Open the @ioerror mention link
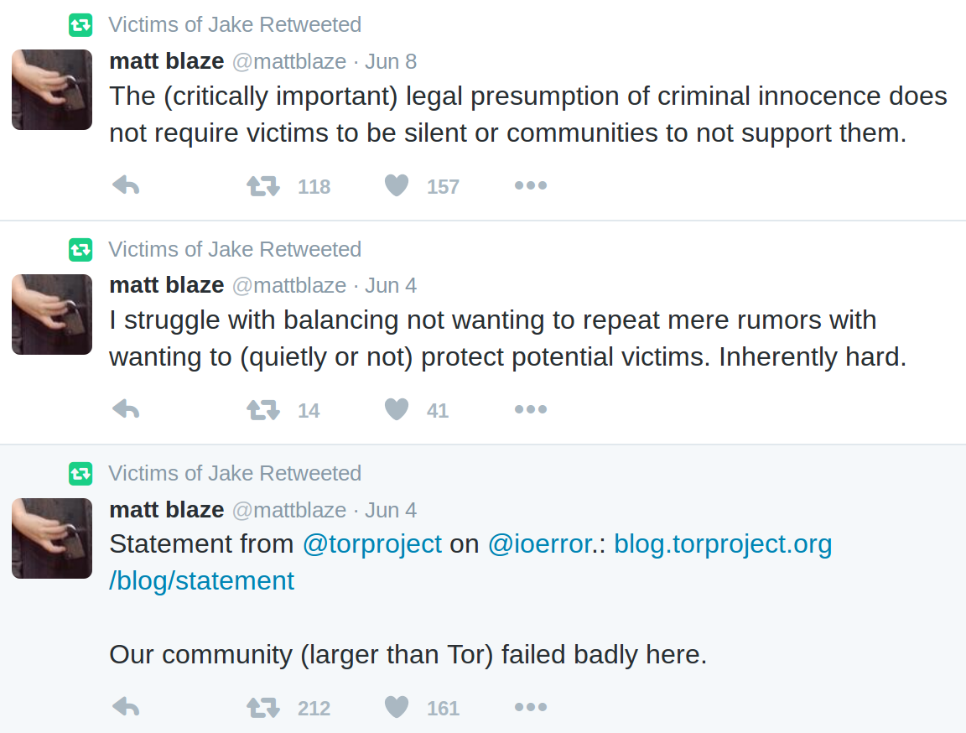The image size is (966, 733). (540, 544)
